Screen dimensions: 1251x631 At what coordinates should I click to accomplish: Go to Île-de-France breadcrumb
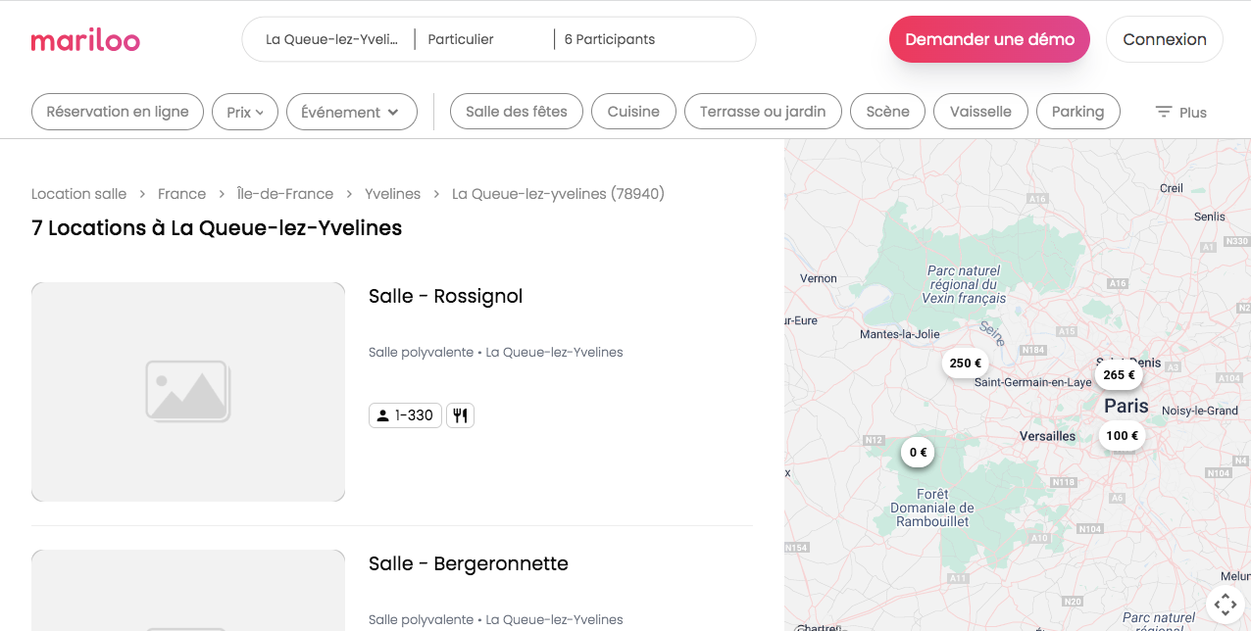click(x=285, y=194)
